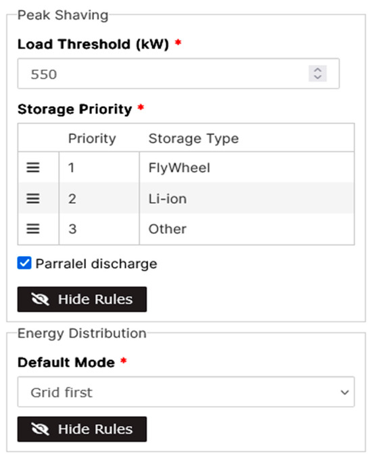Click the crossed-eye icon in Energy Distribution

[40, 429]
